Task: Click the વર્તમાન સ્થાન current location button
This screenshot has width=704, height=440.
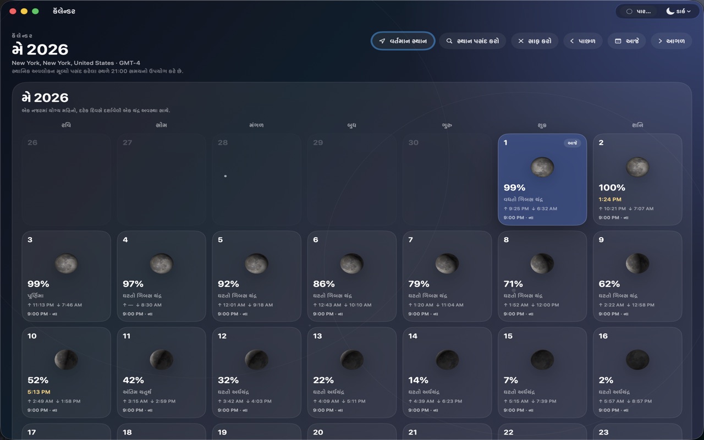Action: pos(403,41)
